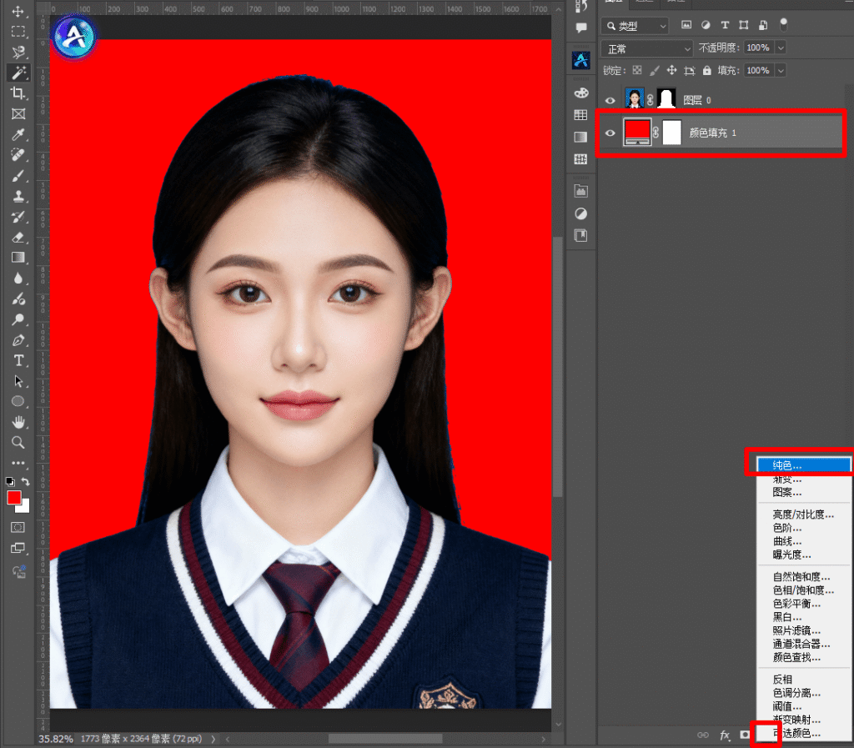Pick the Eyedropper tool
Image resolution: width=854 pixels, height=748 pixels.
(x=18, y=134)
